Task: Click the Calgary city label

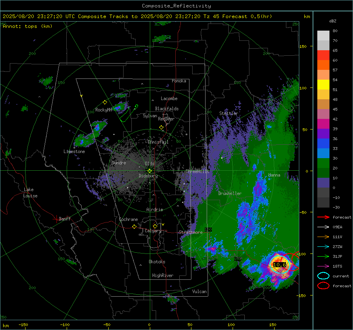Action: (x=153, y=231)
